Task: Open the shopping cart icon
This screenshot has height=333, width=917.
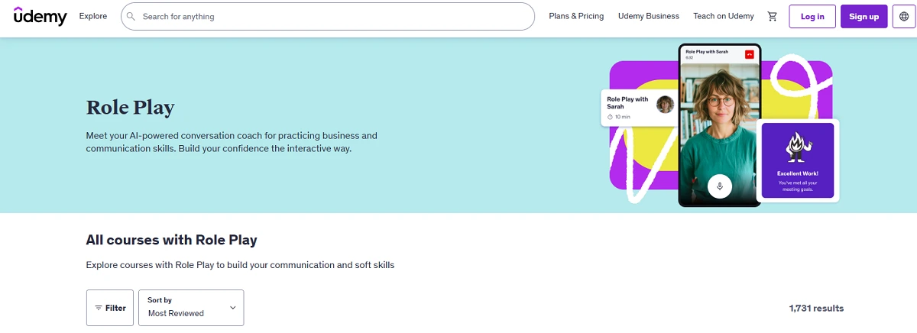Action: (x=772, y=16)
